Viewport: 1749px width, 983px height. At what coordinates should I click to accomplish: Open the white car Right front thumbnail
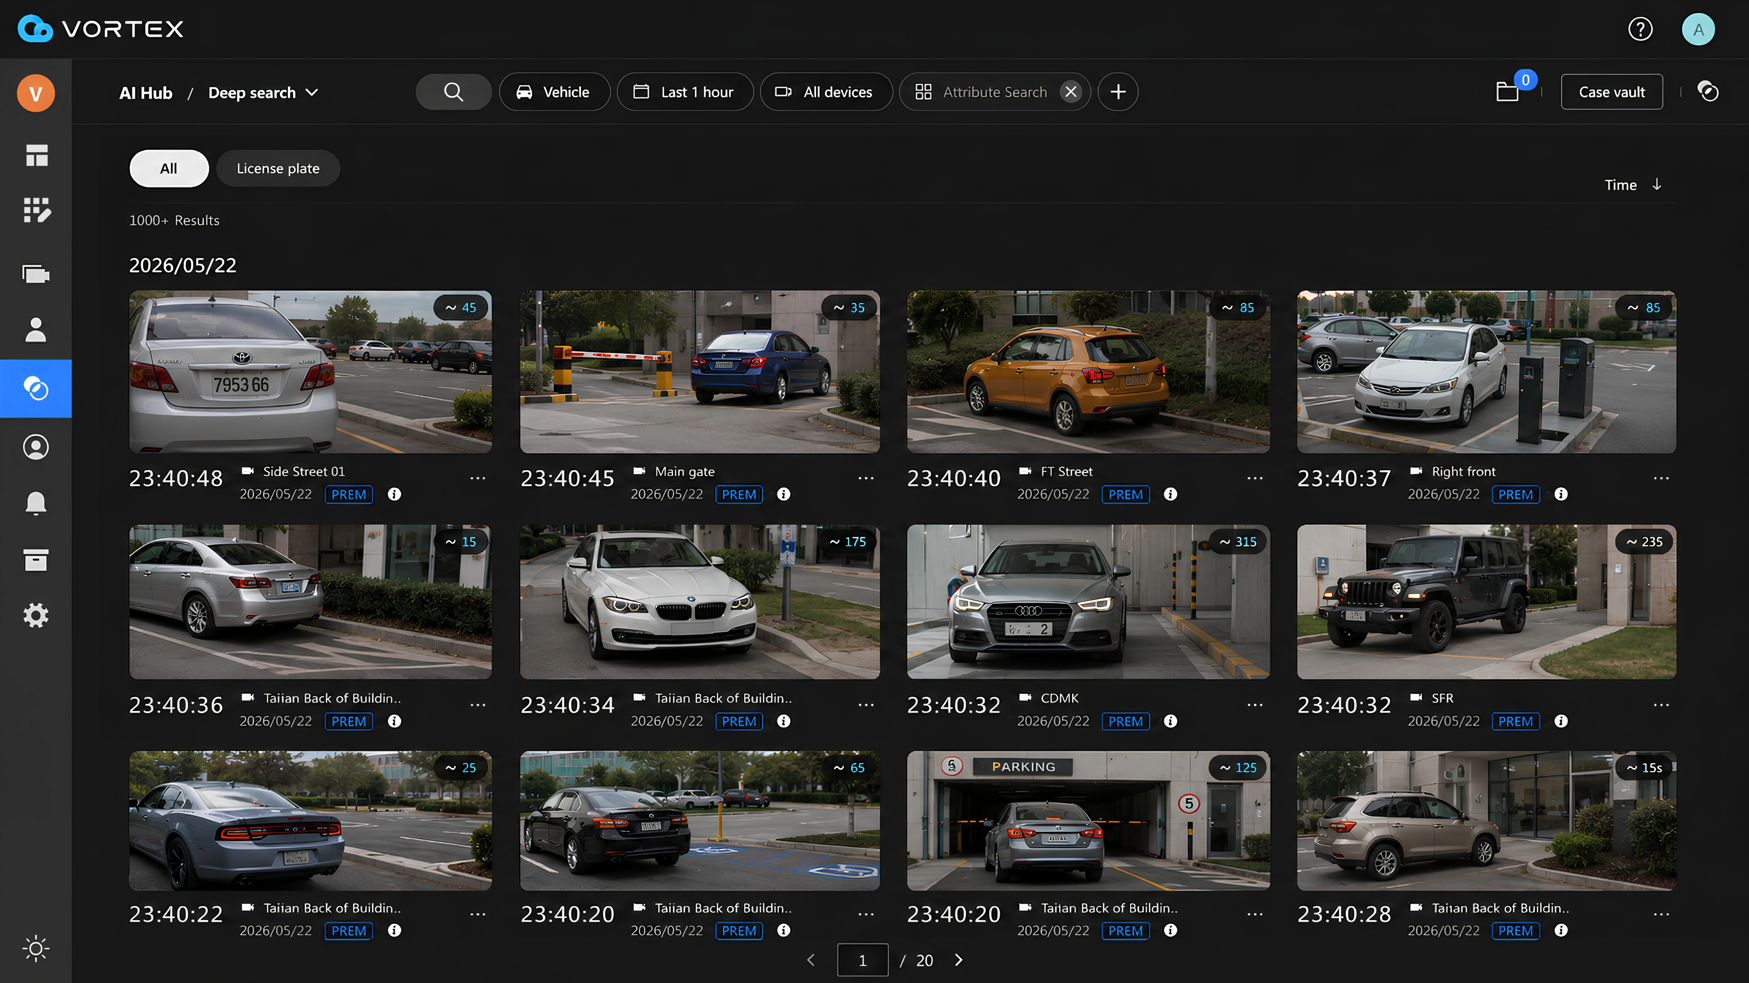click(x=1486, y=372)
